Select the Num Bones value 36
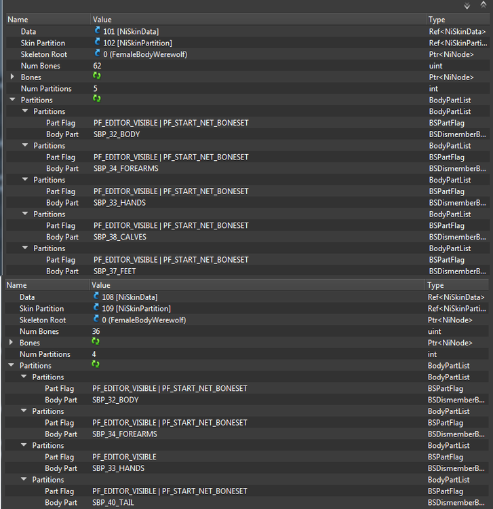The width and height of the screenshot is (493, 509). tap(96, 331)
